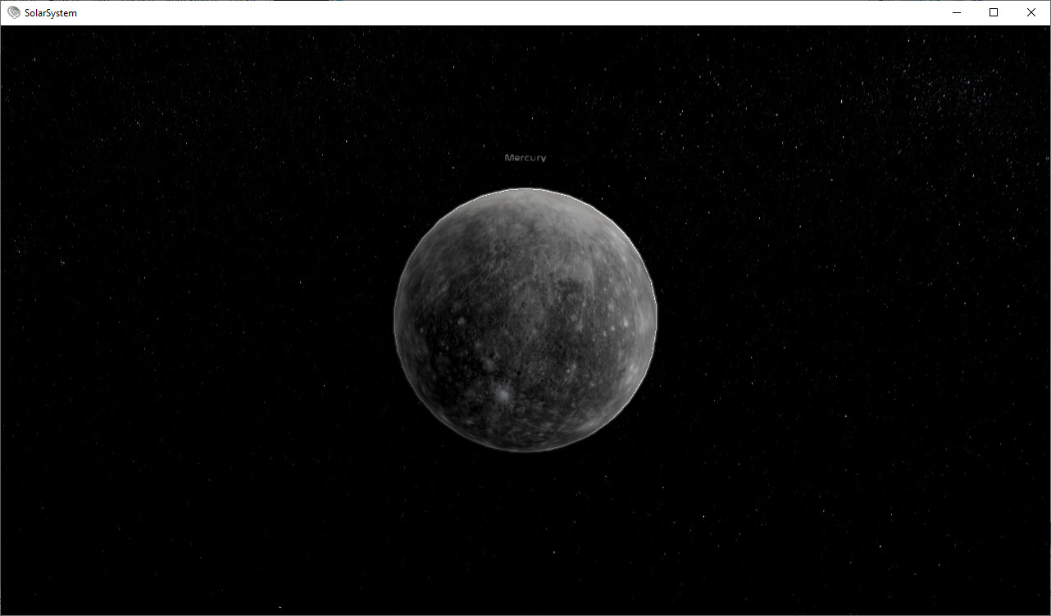The height and width of the screenshot is (616, 1051).
Task: Click the bright right limb of Mercury
Action: 653,319
